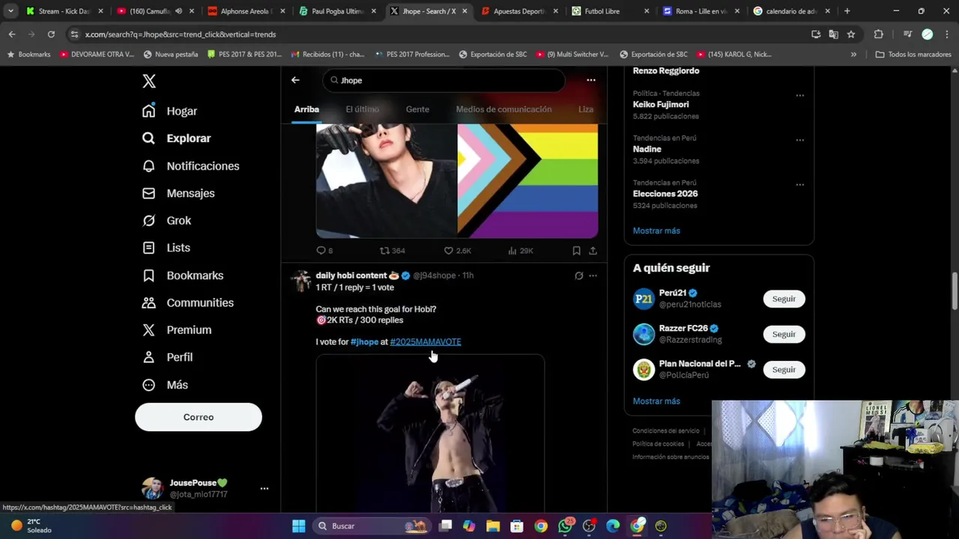Bookmark this page with the star icon
Image resolution: width=959 pixels, height=539 pixels.
point(851,34)
